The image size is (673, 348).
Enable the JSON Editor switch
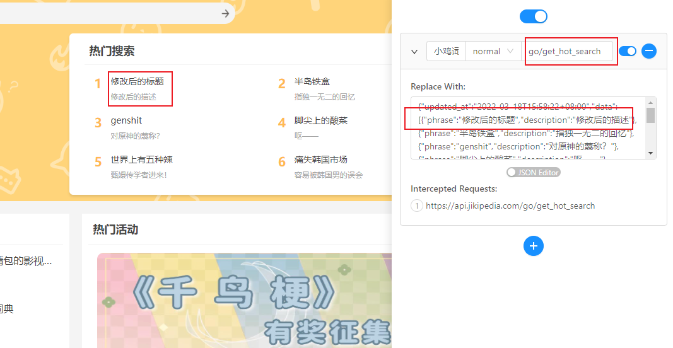[534, 173]
